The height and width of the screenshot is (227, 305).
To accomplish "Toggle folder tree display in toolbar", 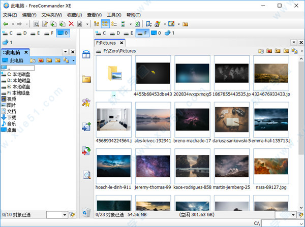I will (x=96, y=24).
